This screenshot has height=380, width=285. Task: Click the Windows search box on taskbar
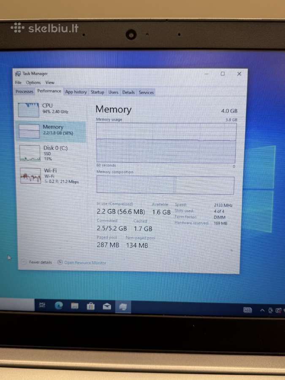(x=17, y=304)
